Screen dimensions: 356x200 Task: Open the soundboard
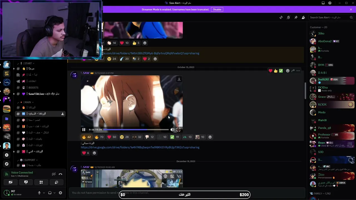pyautogui.click(x=56, y=182)
